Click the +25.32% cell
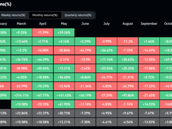 tap(128, 69)
